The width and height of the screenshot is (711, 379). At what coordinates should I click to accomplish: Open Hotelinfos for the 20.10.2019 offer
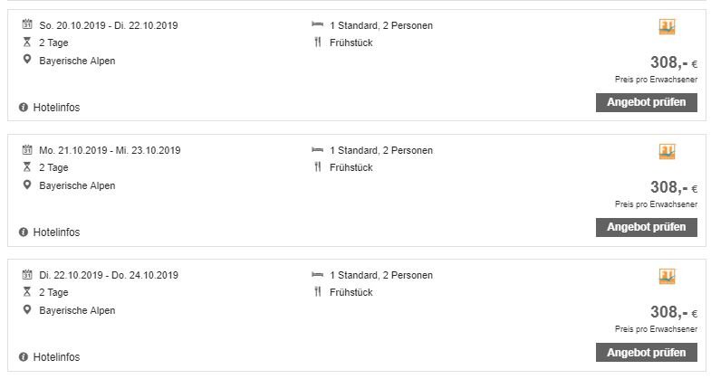(x=56, y=108)
